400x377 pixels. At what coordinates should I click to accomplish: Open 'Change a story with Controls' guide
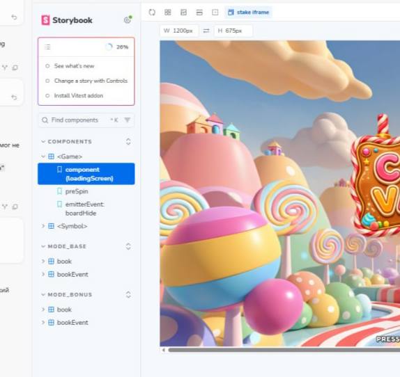91,81
